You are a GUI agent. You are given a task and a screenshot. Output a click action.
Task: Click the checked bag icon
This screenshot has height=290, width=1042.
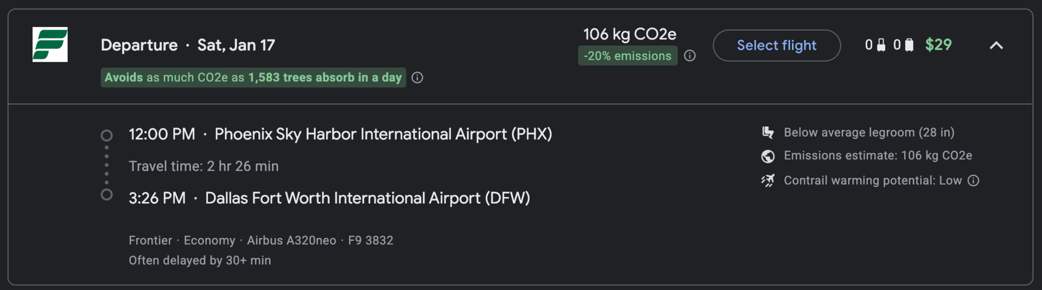pyautogui.click(x=910, y=45)
